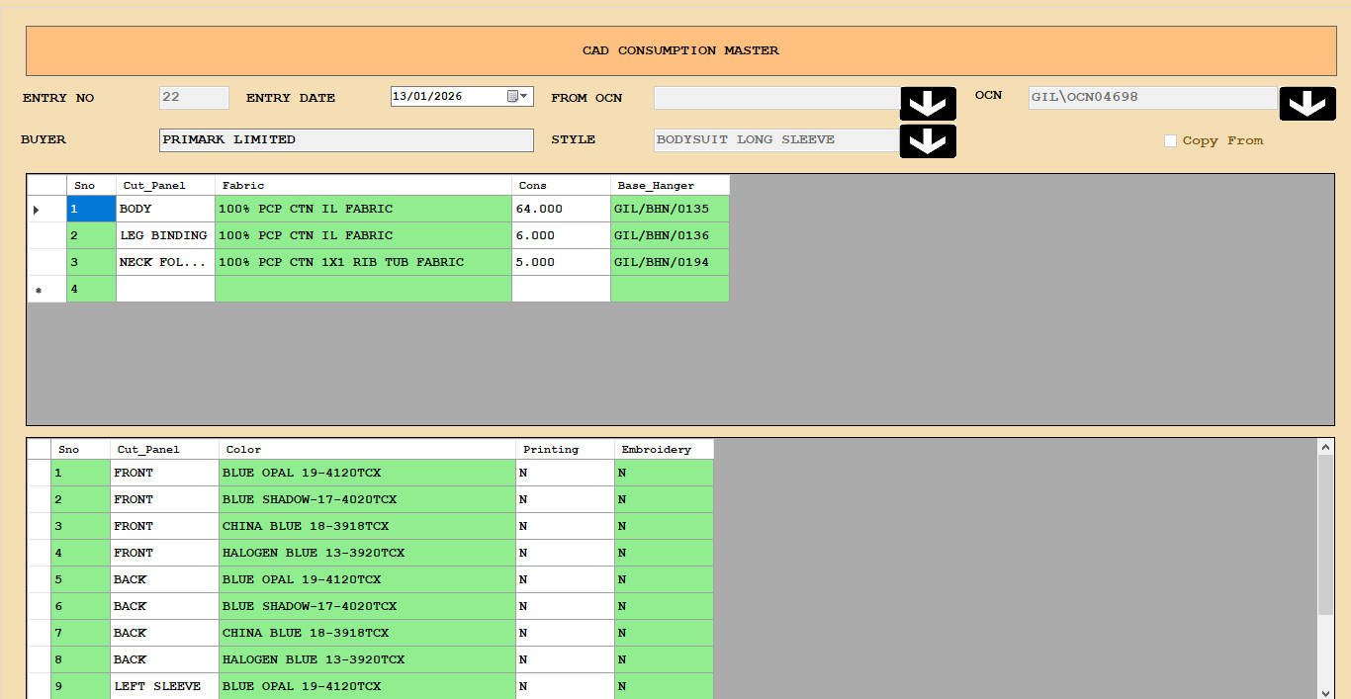Click the HALOGEN BLUE color cell for FRONT
Image resolution: width=1351 pixels, height=699 pixels.
pyautogui.click(x=367, y=553)
